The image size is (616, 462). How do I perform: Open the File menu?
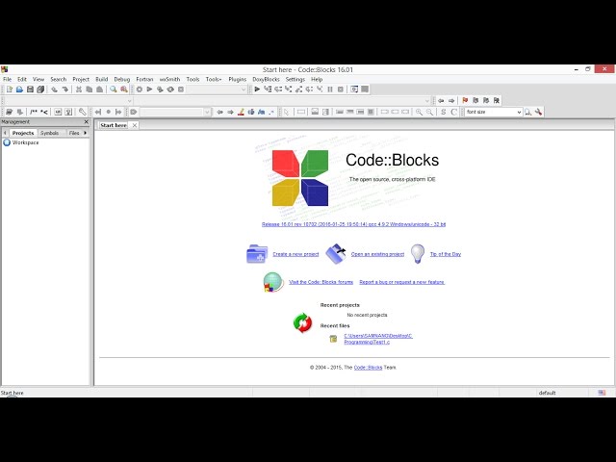pyautogui.click(x=7, y=79)
